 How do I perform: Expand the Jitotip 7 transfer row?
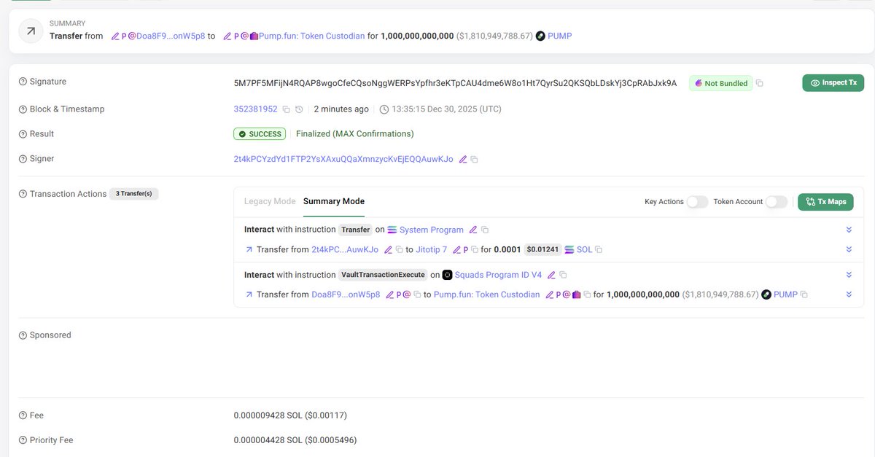click(x=849, y=249)
